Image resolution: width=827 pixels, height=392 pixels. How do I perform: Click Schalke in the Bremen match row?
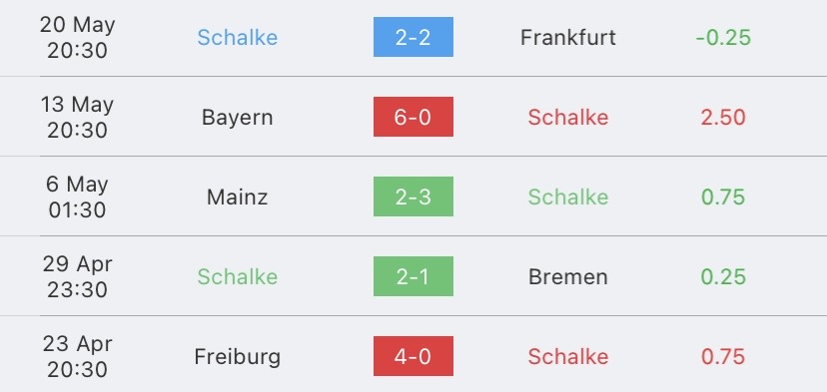238,276
